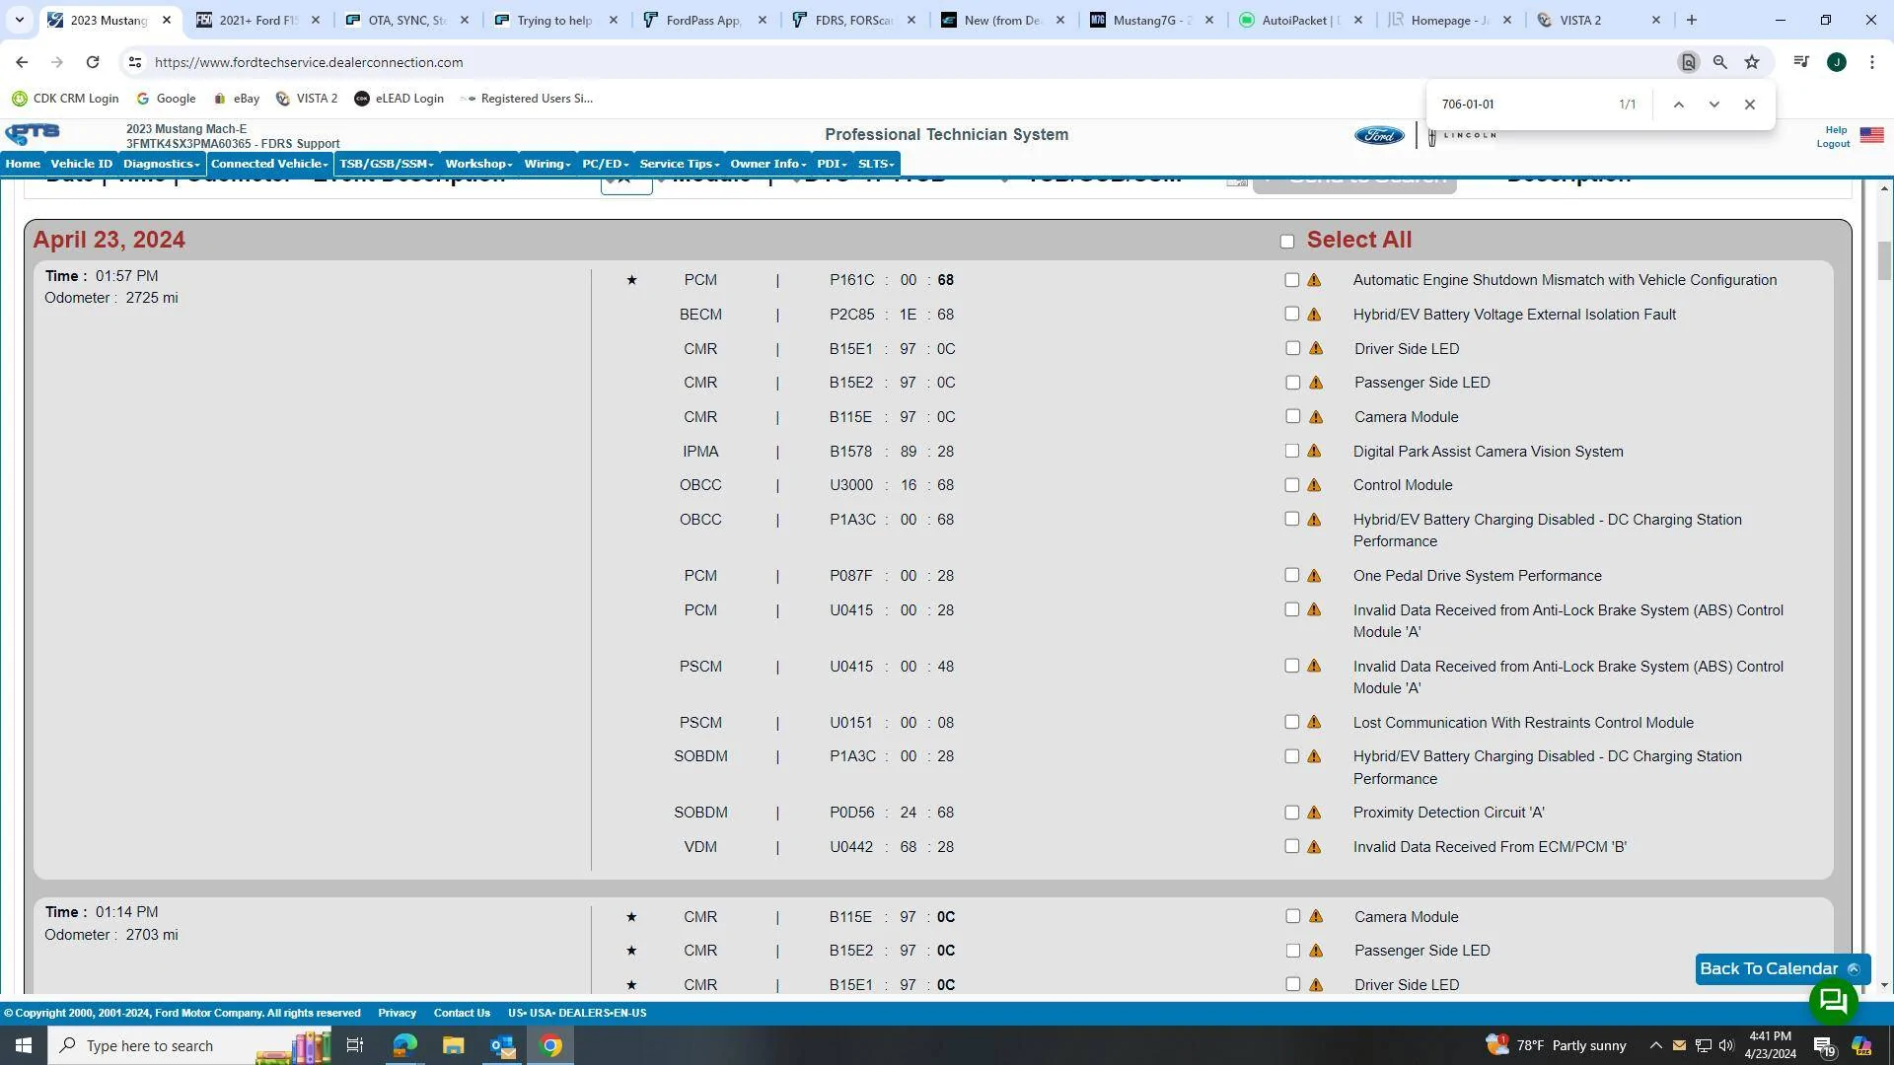Viewport: 1894px width, 1065px height.
Task: Check the Select All checkbox
Action: click(x=1286, y=242)
